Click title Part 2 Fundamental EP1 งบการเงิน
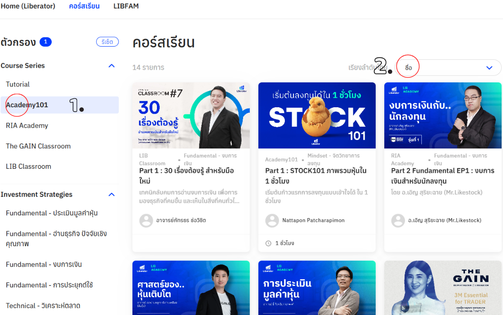Image resolution: width=503 pixels, height=315 pixels. point(443,176)
